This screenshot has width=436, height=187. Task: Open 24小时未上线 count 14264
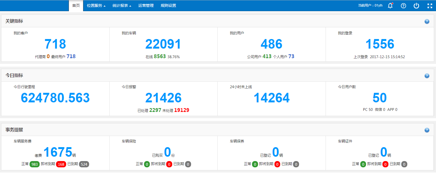click(271, 98)
